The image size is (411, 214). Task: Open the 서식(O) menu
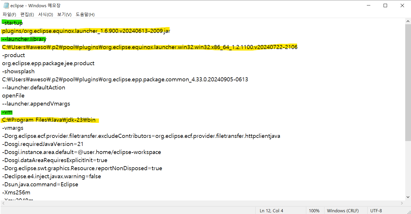46,14
